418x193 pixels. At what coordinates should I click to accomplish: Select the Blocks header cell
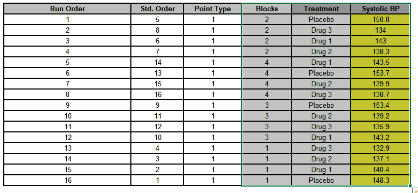click(x=267, y=9)
